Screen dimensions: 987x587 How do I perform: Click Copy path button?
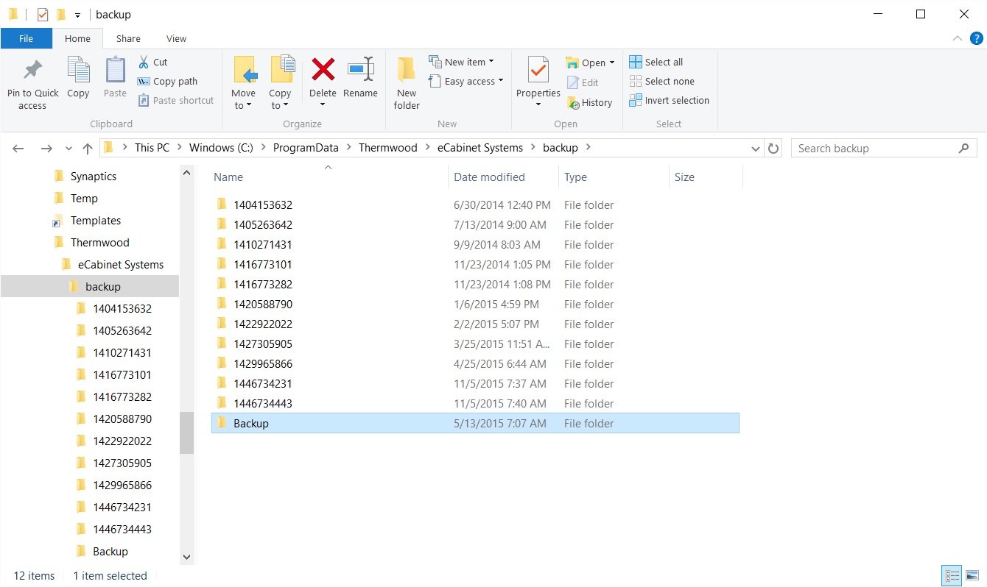pyautogui.click(x=167, y=82)
